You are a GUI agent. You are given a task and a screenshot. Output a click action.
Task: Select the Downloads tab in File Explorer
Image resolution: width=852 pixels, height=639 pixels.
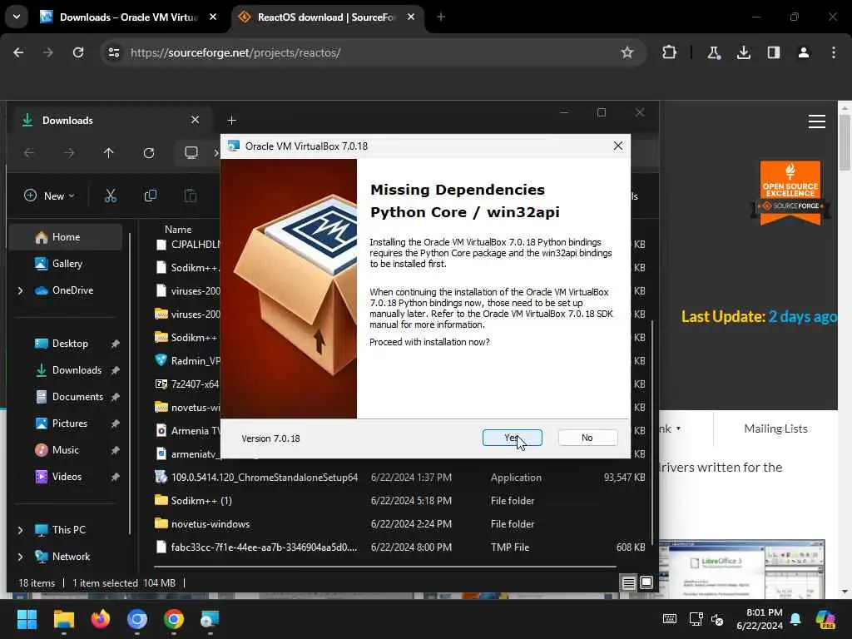111,120
